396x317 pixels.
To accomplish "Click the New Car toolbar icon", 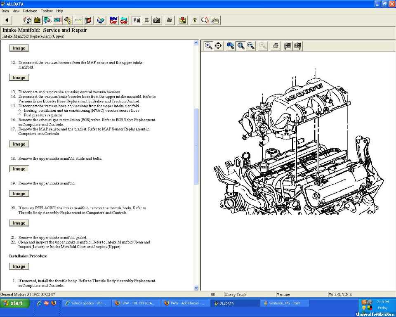I will 113,20.
